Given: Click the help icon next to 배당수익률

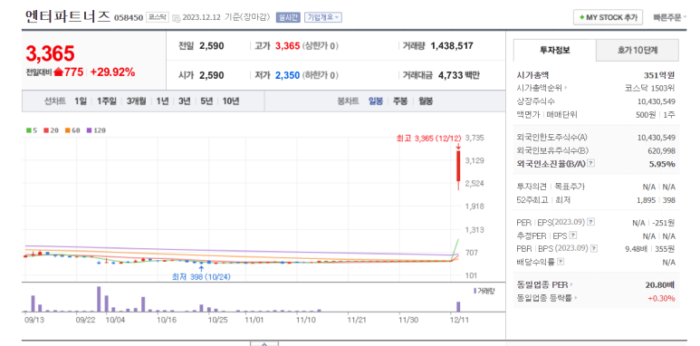Looking at the screenshot, I should click(x=561, y=262).
